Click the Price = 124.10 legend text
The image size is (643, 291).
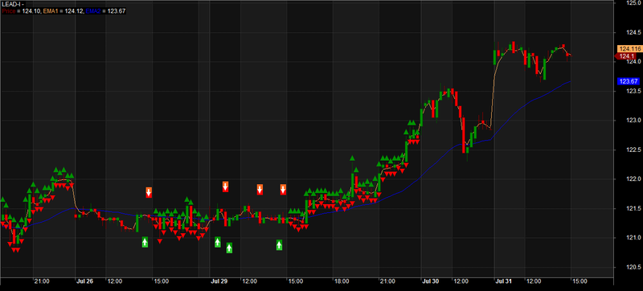21,11
